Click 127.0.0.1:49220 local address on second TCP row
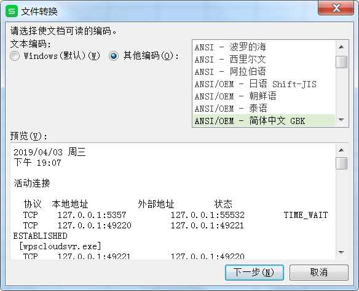This screenshot has height=291, width=359. 94,226
